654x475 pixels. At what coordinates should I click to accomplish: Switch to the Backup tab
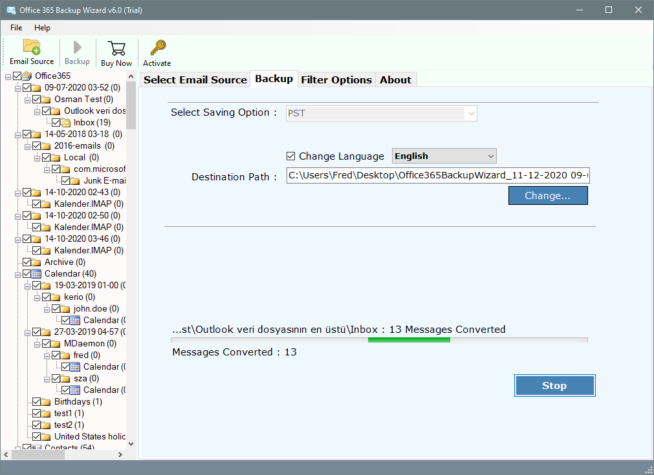(274, 79)
